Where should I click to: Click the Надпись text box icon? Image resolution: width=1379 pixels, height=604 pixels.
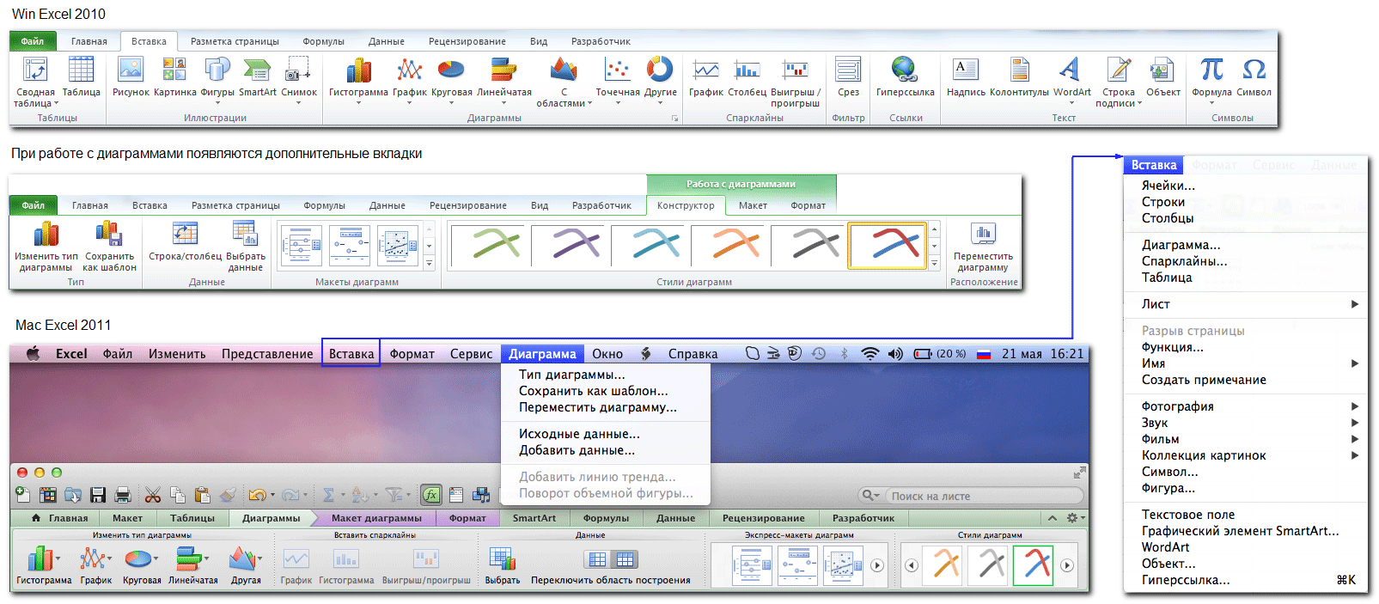click(x=966, y=70)
